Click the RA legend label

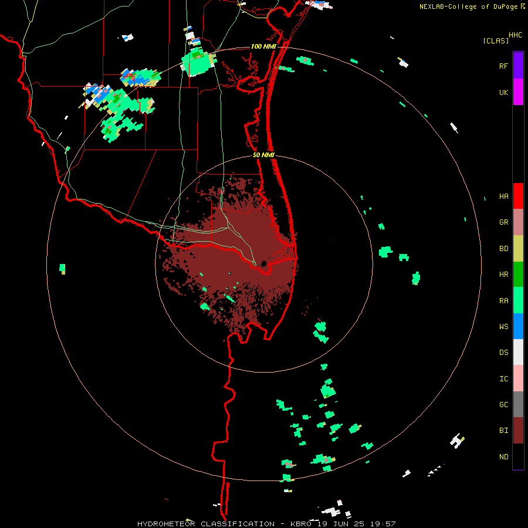(x=503, y=301)
